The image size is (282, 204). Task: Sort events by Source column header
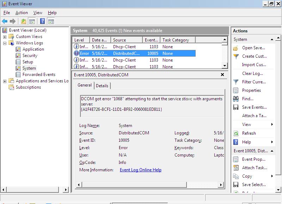tap(127, 40)
